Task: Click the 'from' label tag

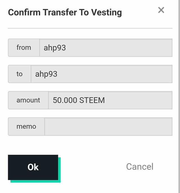Action: point(24,48)
